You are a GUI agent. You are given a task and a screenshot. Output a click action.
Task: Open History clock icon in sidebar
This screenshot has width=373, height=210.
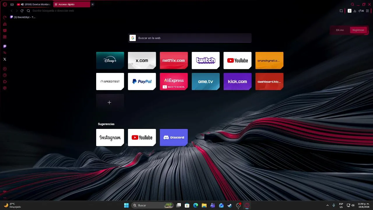pos(5,75)
